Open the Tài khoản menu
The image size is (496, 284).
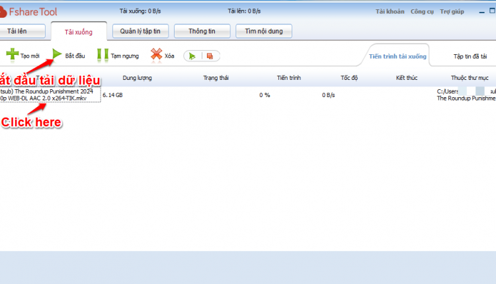pyautogui.click(x=390, y=12)
